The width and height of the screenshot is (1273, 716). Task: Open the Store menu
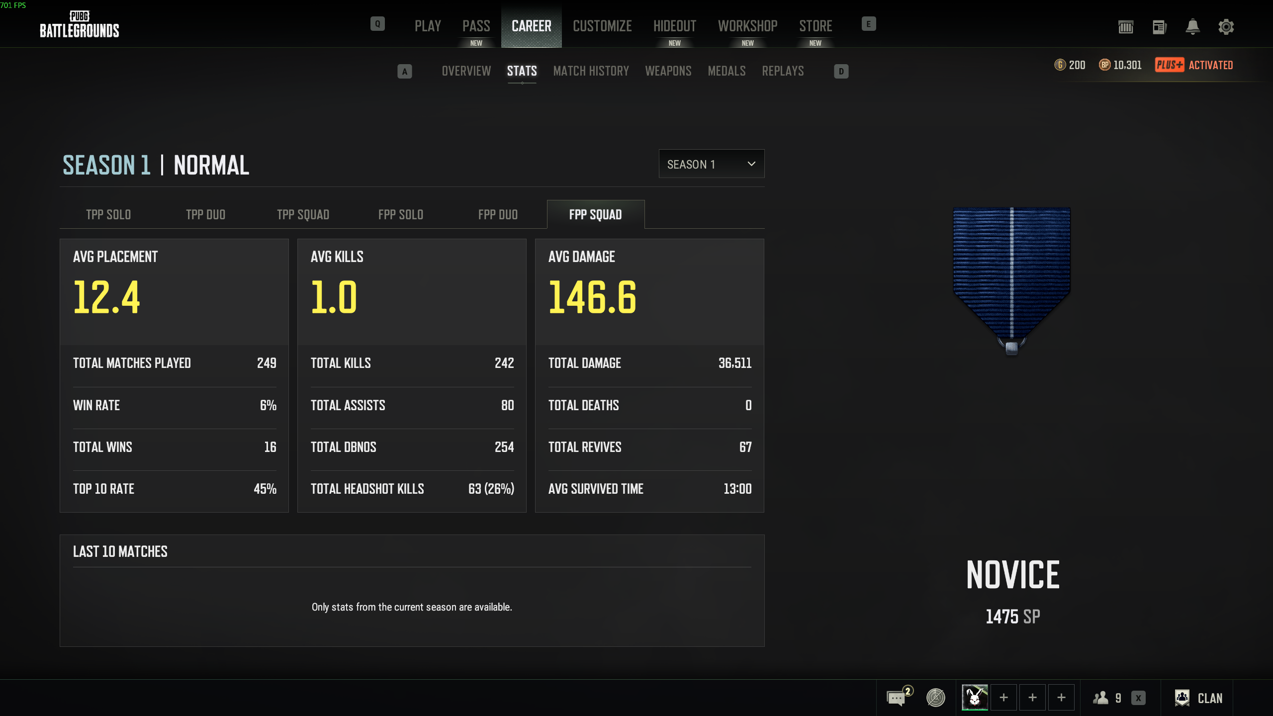tap(816, 26)
